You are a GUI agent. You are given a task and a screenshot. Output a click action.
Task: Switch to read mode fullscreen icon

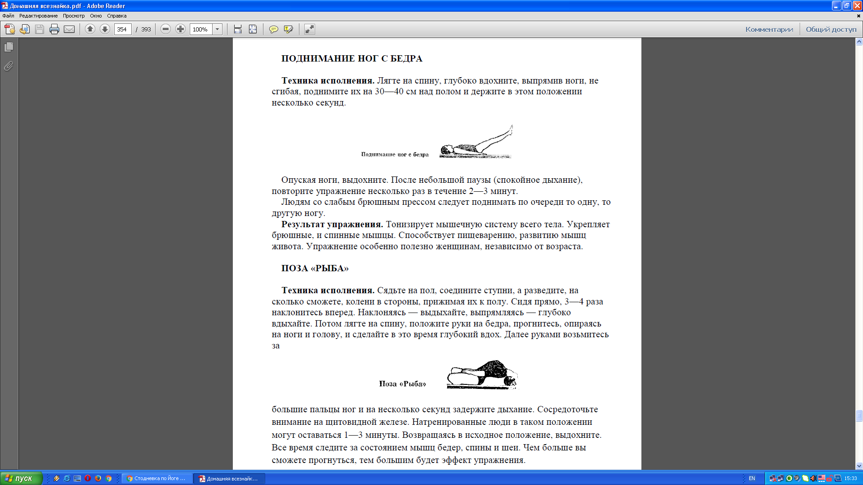pyautogui.click(x=309, y=29)
